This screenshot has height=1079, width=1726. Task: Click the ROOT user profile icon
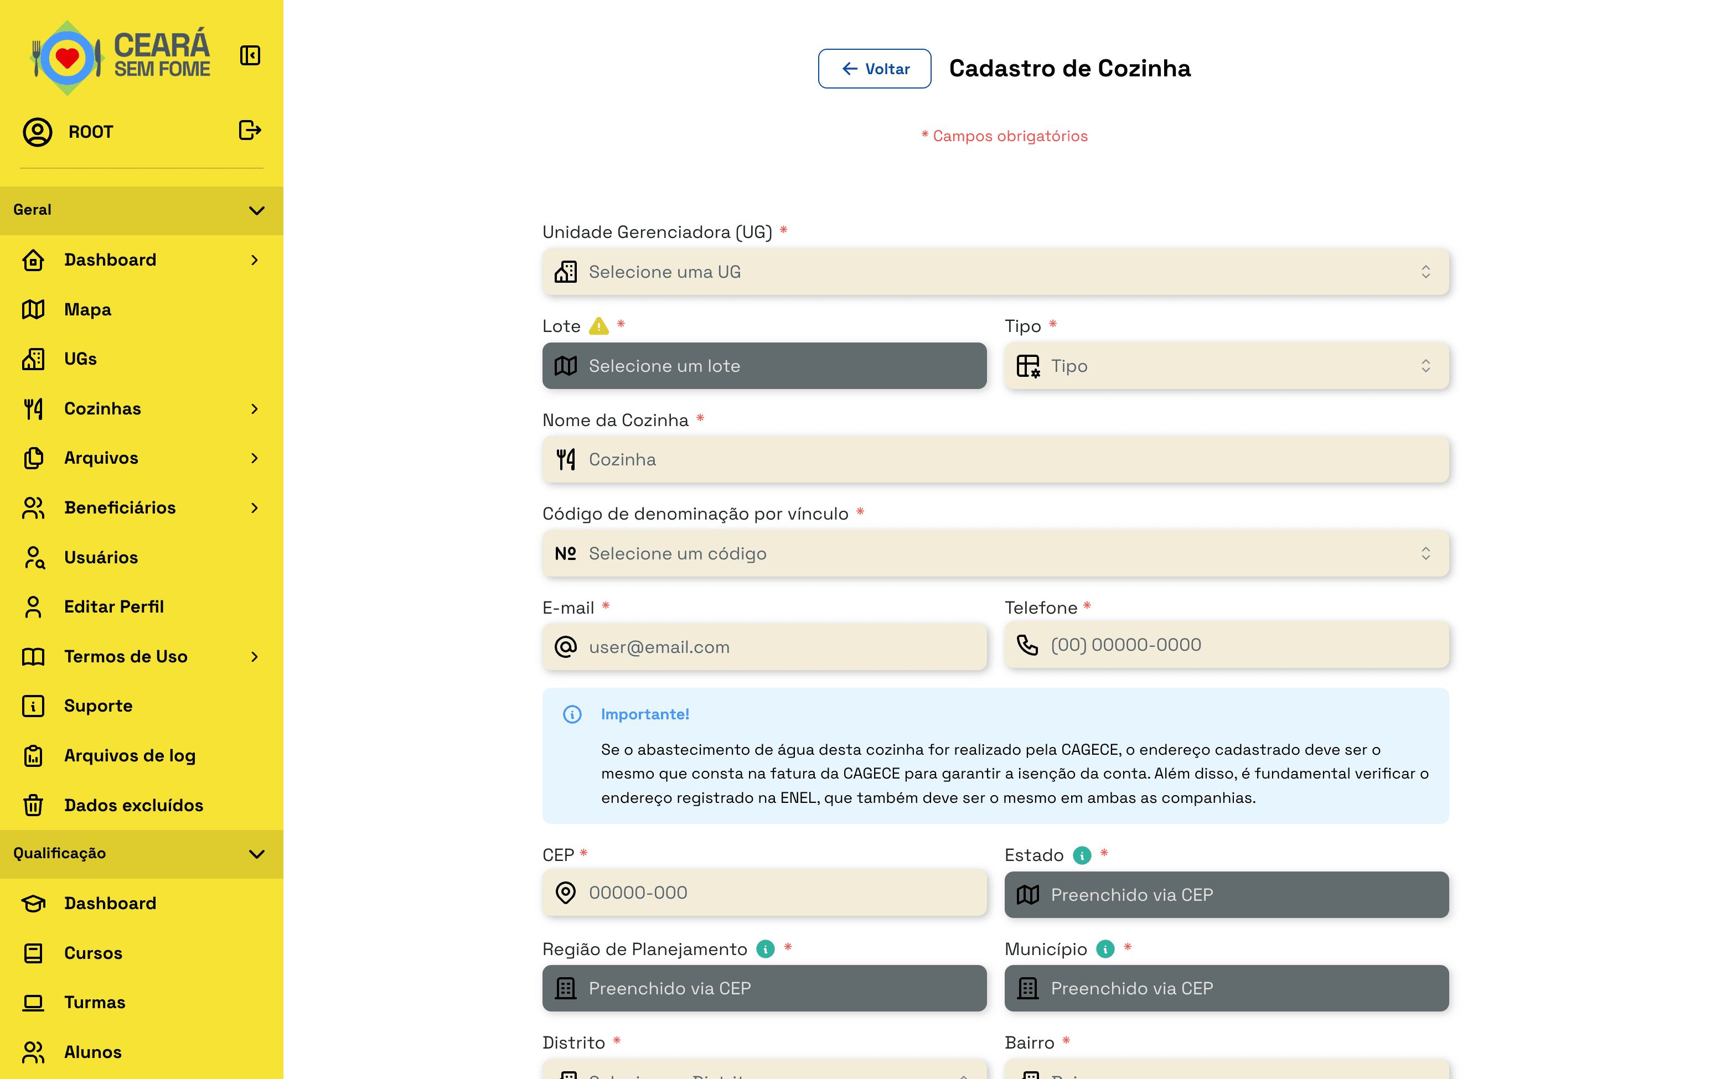(x=37, y=132)
